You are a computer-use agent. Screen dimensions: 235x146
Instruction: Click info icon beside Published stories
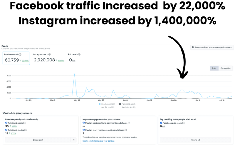(x=25, y=130)
